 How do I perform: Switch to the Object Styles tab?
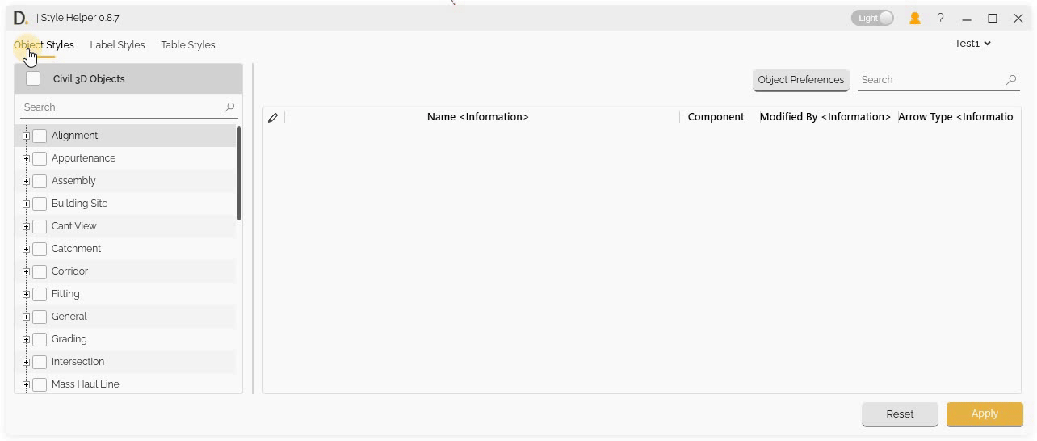point(44,45)
